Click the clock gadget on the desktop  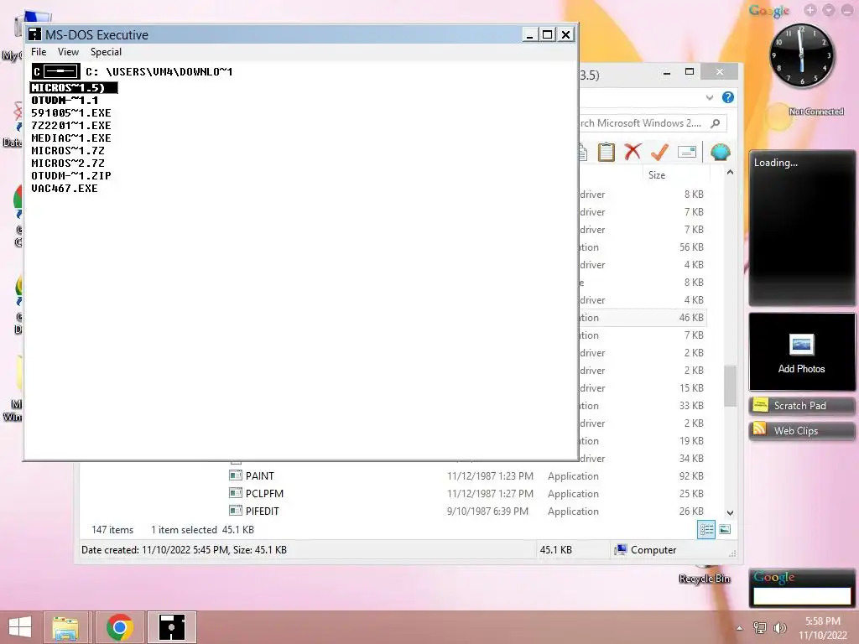(x=801, y=55)
